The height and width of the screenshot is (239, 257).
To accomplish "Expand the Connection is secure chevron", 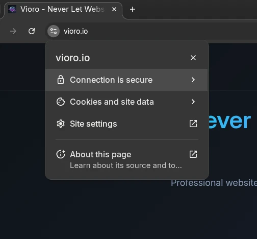I will pos(193,80).
